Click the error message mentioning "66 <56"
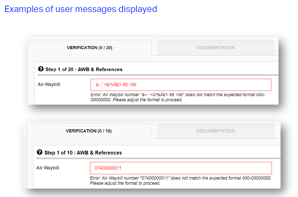This screenshot has height=197, width=298. point(178,97)
